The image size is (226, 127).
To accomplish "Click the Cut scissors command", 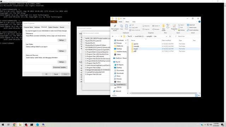I will [132, 25].
